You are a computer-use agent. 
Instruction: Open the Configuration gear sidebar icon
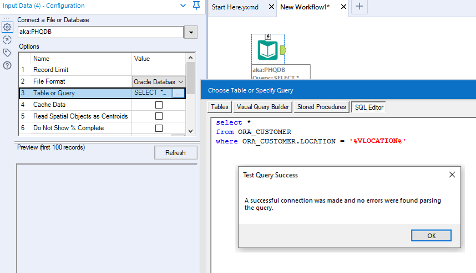coord(7,27)
